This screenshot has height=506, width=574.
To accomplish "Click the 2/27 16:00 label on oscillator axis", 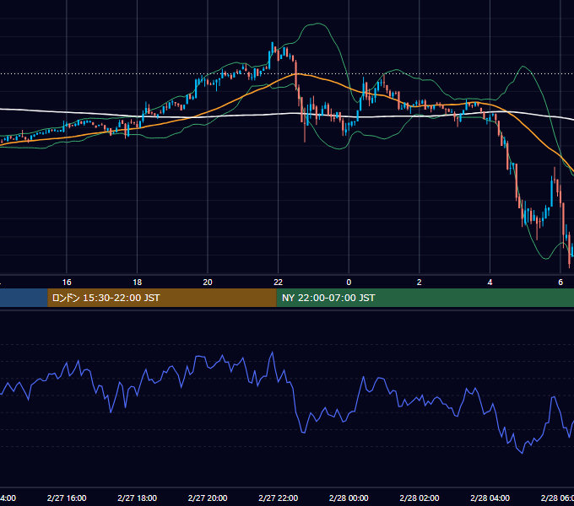I will (67, 498).
